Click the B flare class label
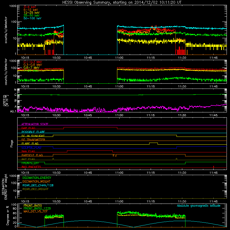Viewport: 230px width, 230px height. 16,101
